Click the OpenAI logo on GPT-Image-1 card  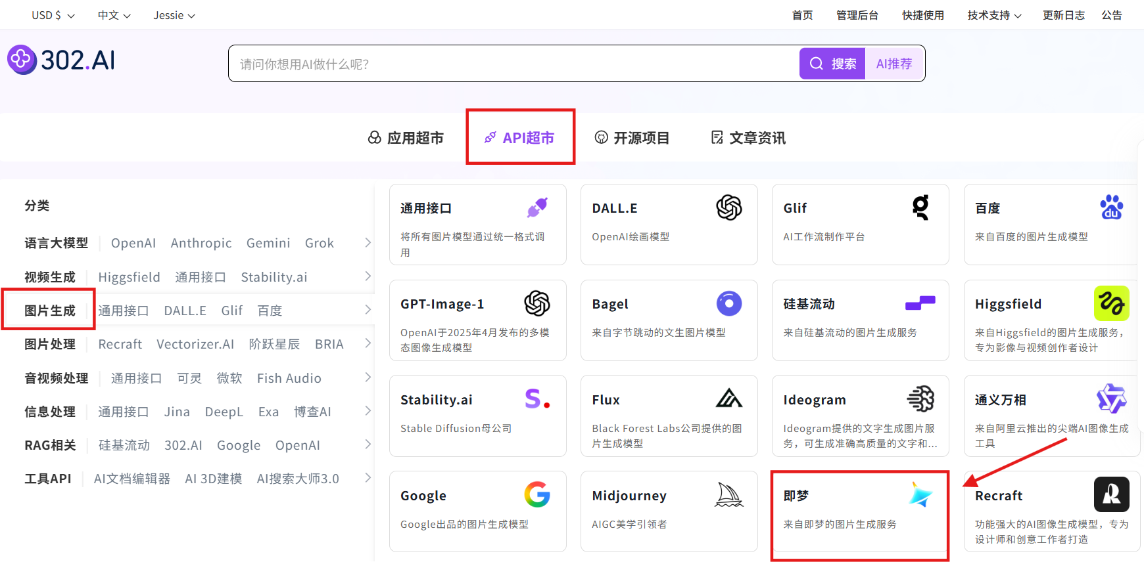[x=537, y=303]
